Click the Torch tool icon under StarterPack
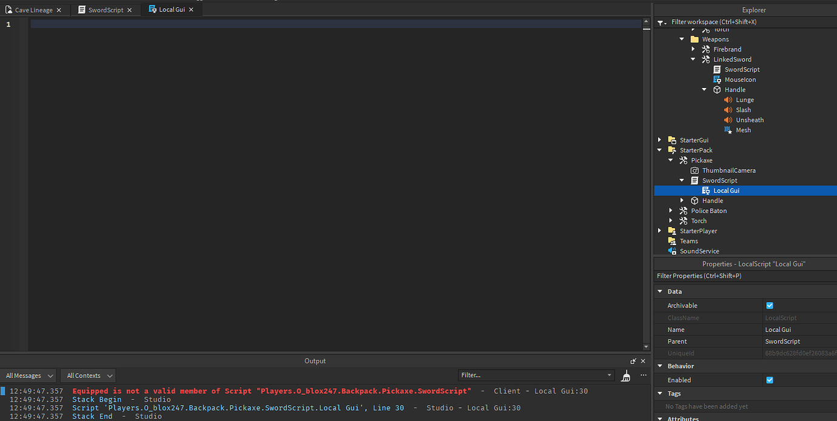This screenshot has height=421, width=837. (683, 221)
